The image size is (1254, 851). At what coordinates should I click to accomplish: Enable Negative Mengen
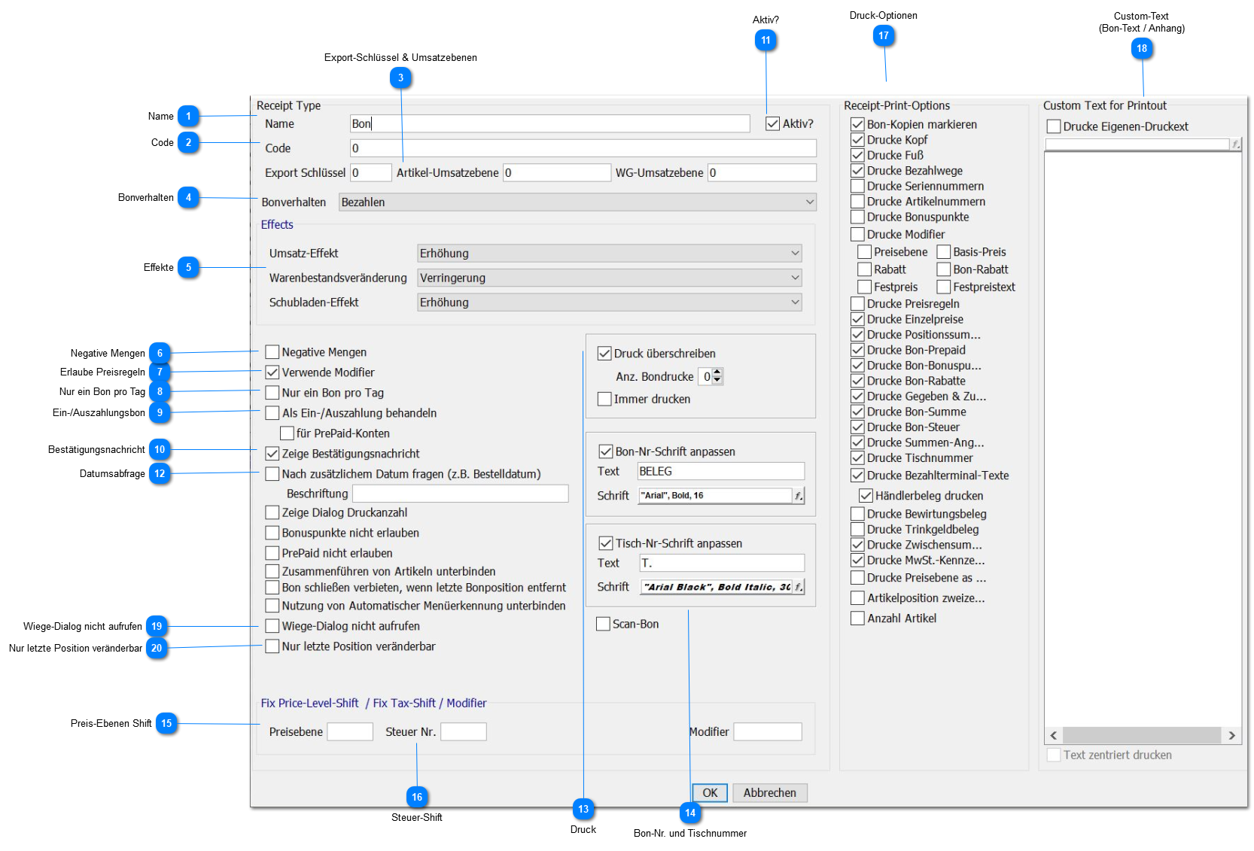tap(272, 352)
